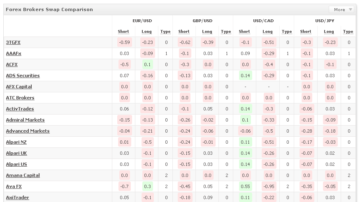The image size is (360, 202).
Task: Select the Amana Capital broker
Action: pos(23,175)
